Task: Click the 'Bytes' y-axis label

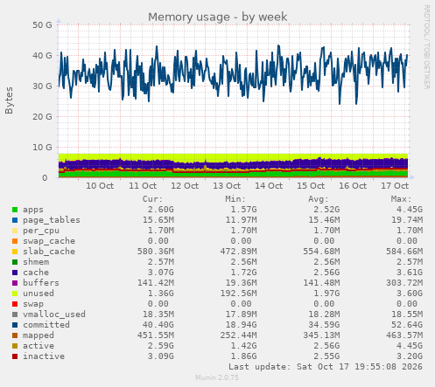Action: click(x=9, y=100)
